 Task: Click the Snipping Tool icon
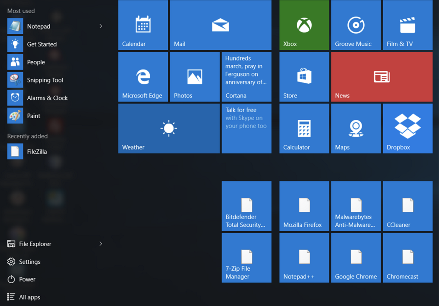(x=15, y=80)
